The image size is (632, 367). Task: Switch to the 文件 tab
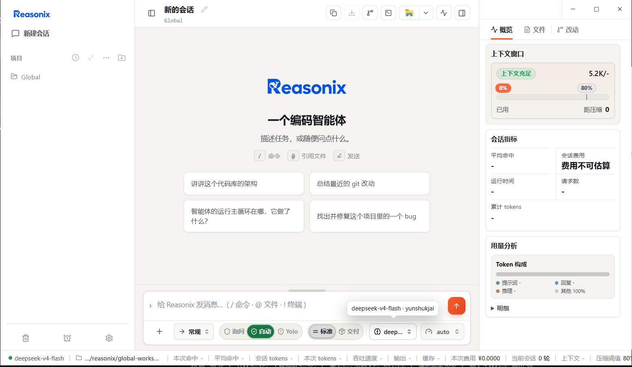tap(535, 30)
